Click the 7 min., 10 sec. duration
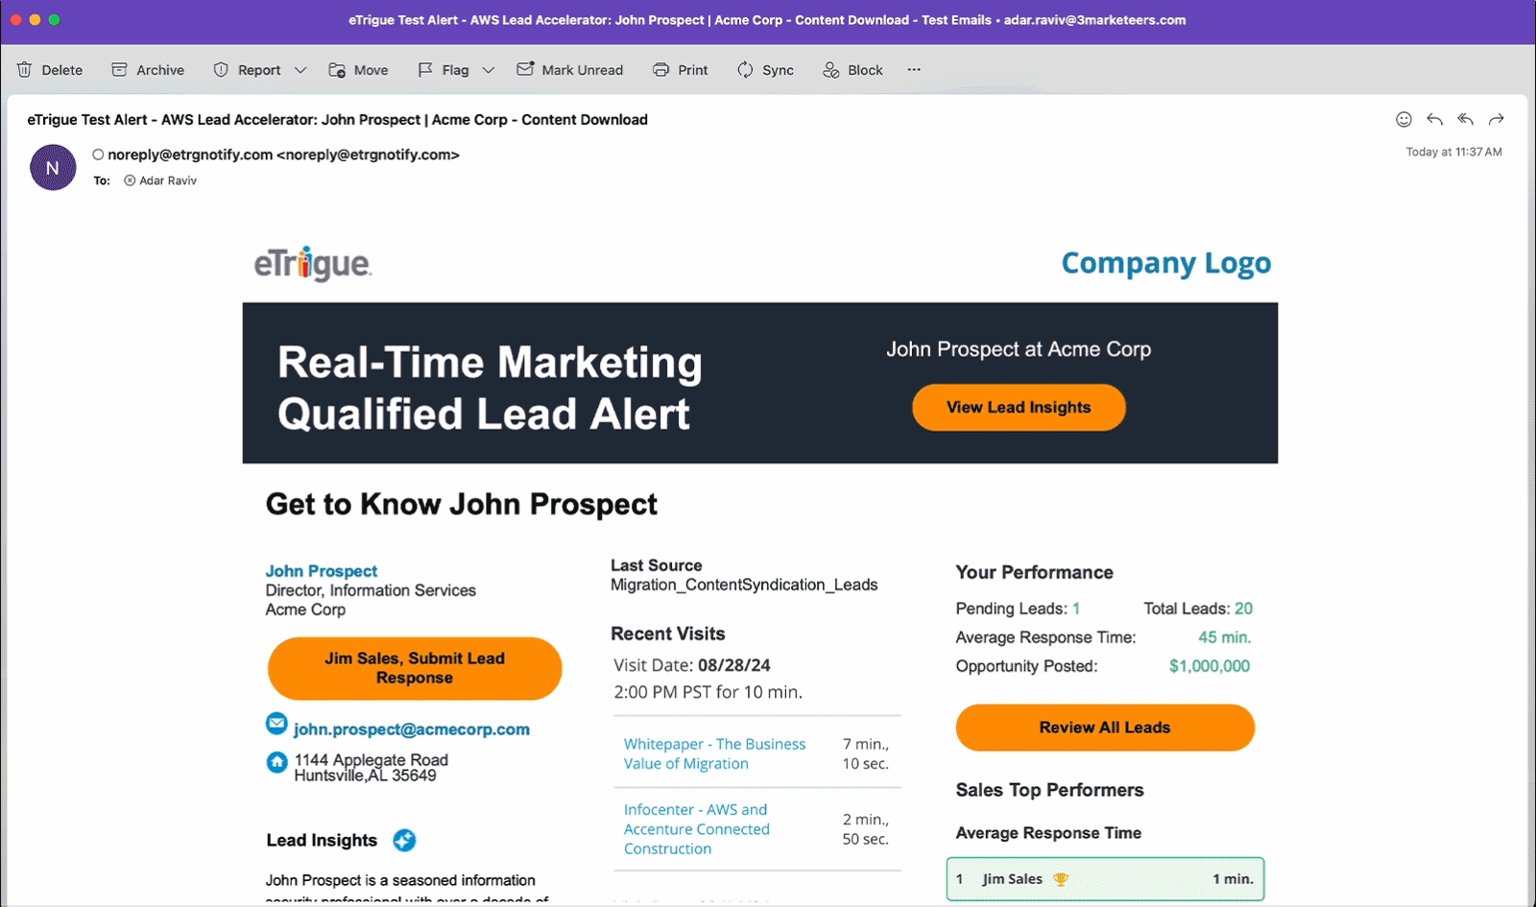Image resolution: width=1536 pixels, height=907 pixels. pyautogui.click(x=865, y=753)
